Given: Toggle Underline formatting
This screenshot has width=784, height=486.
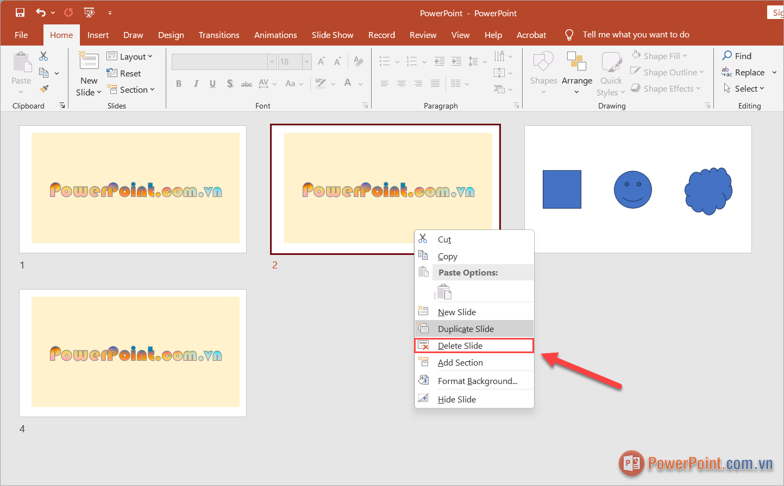Looking at the screenshot, I should tap(212, 84).
